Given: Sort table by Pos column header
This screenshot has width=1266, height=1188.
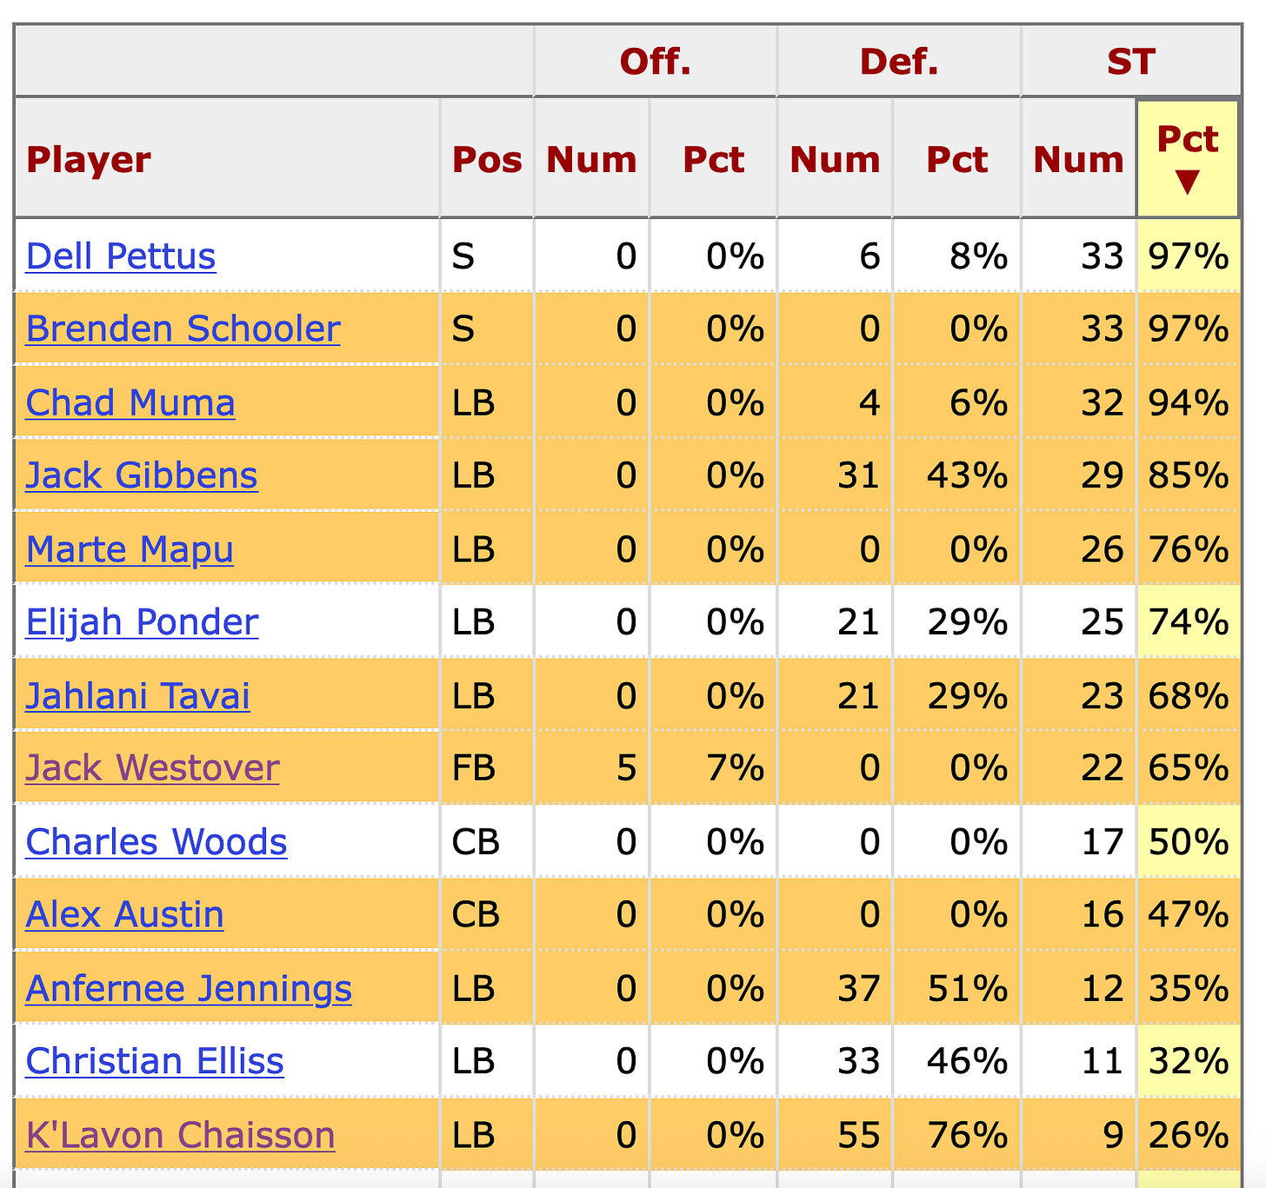Looking at the screenshot, I should point(487,158).
